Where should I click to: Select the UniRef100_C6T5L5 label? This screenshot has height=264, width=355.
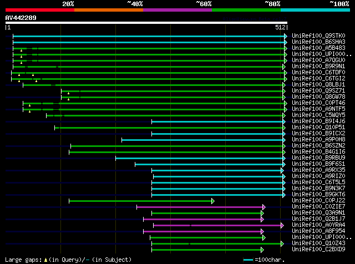click(318, 182)
